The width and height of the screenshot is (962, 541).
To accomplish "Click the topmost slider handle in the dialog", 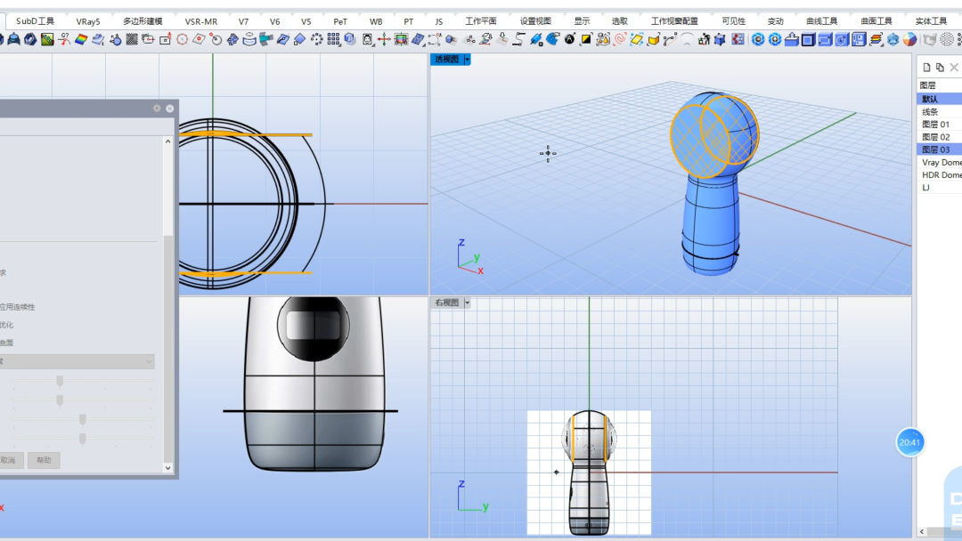I will click(60, 382).
